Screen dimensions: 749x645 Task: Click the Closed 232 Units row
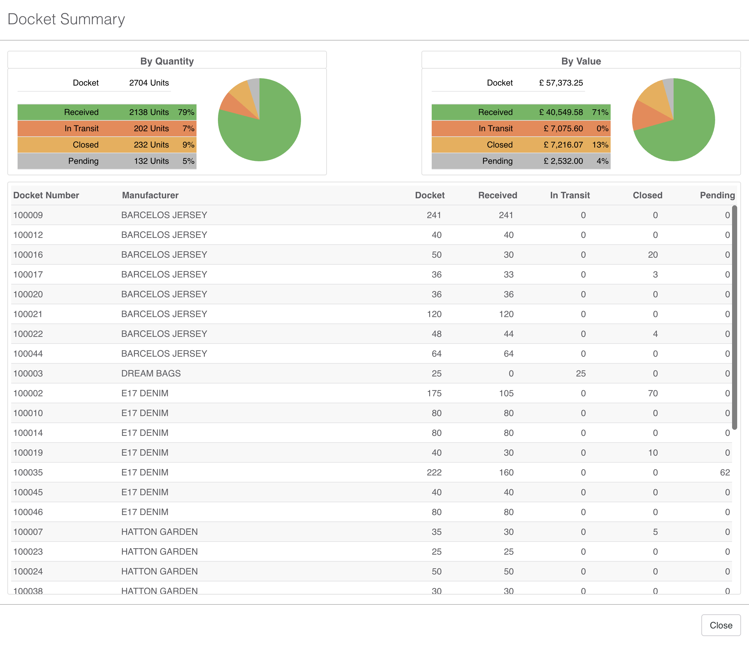pyautogui.click(x=107, y=145)
